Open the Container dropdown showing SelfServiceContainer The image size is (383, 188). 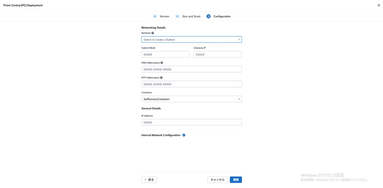(x=191, y=99)
